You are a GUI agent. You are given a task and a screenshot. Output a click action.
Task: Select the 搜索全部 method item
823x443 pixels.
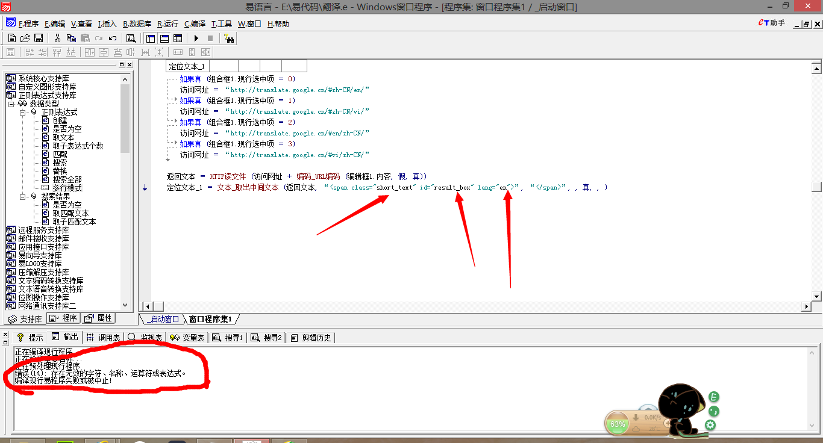pyautogui.click(x=67, y=179)
